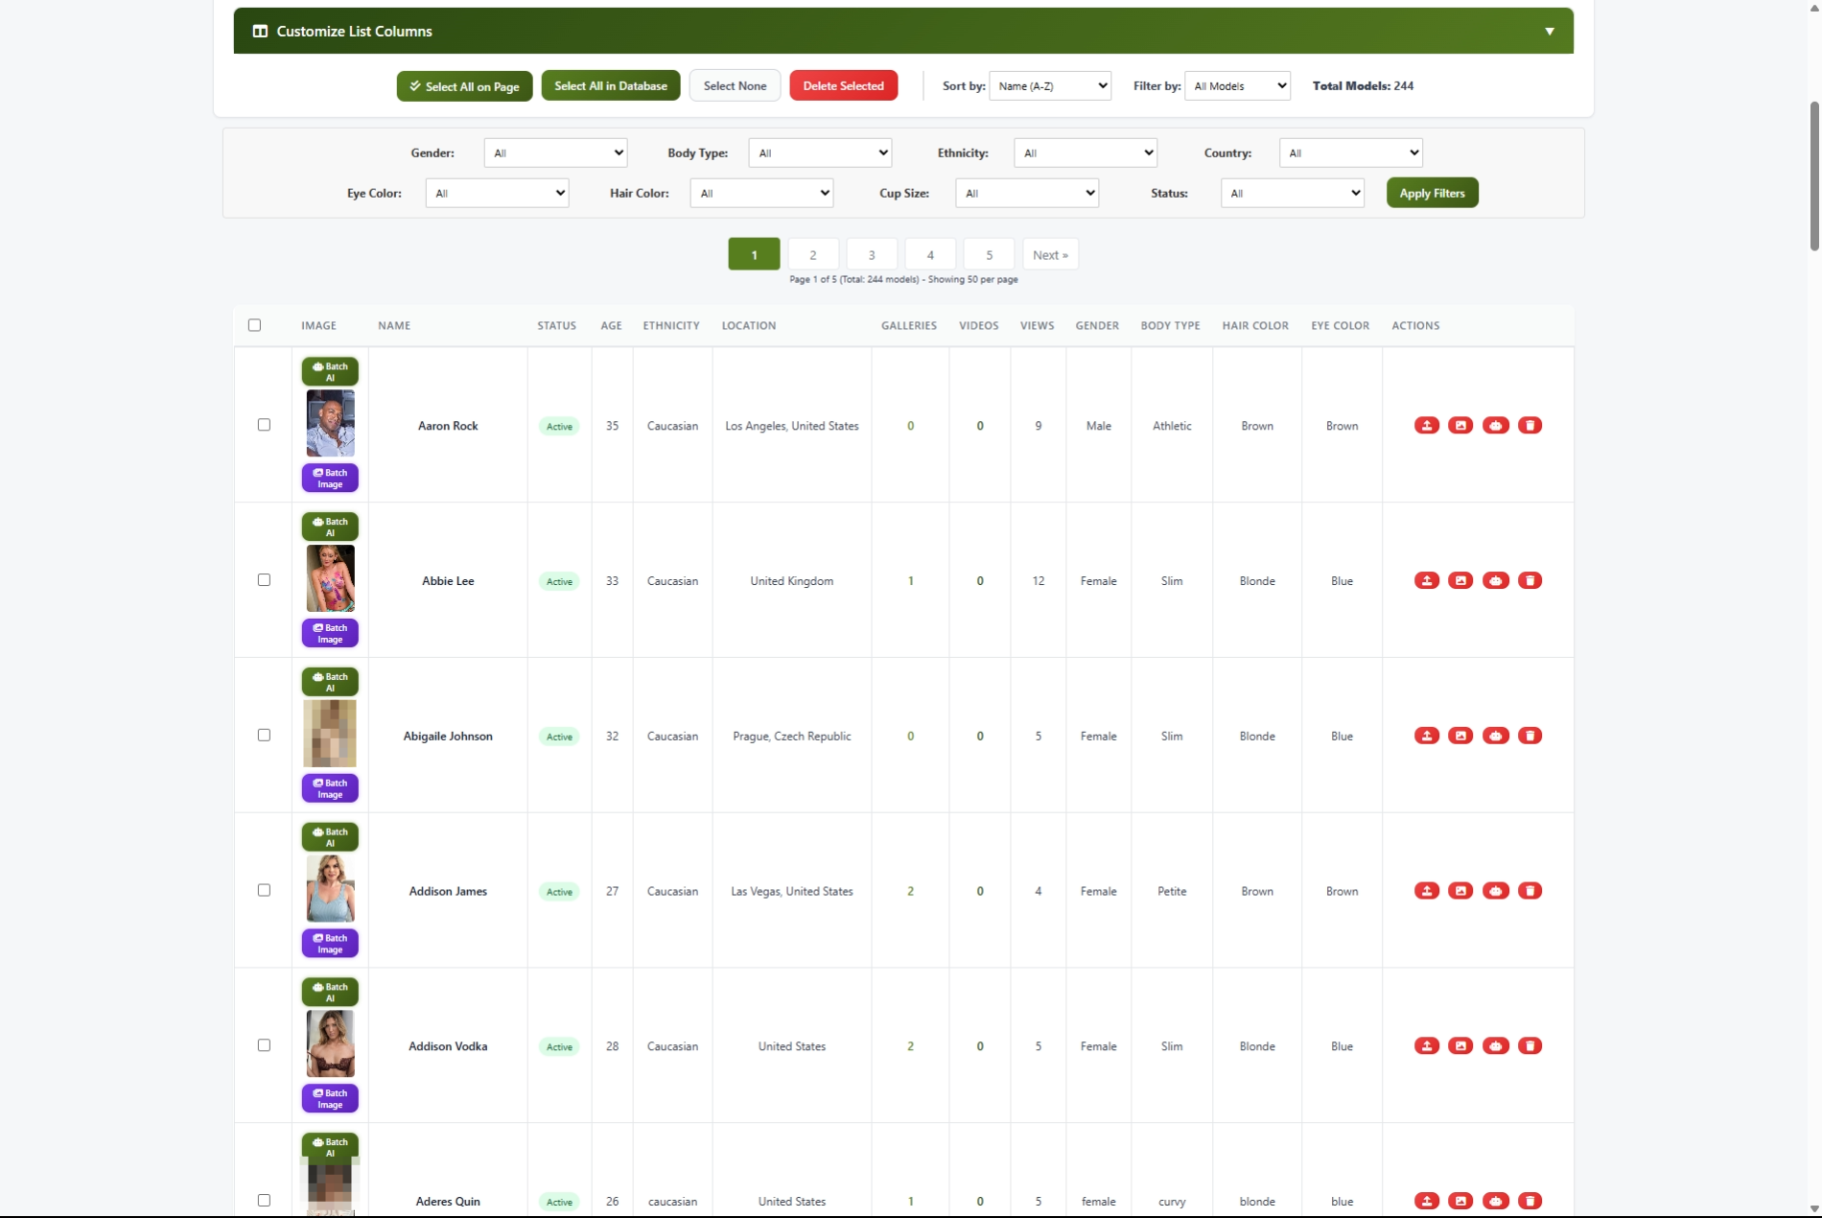Click the Next » pagination link

pos(1050,255)
